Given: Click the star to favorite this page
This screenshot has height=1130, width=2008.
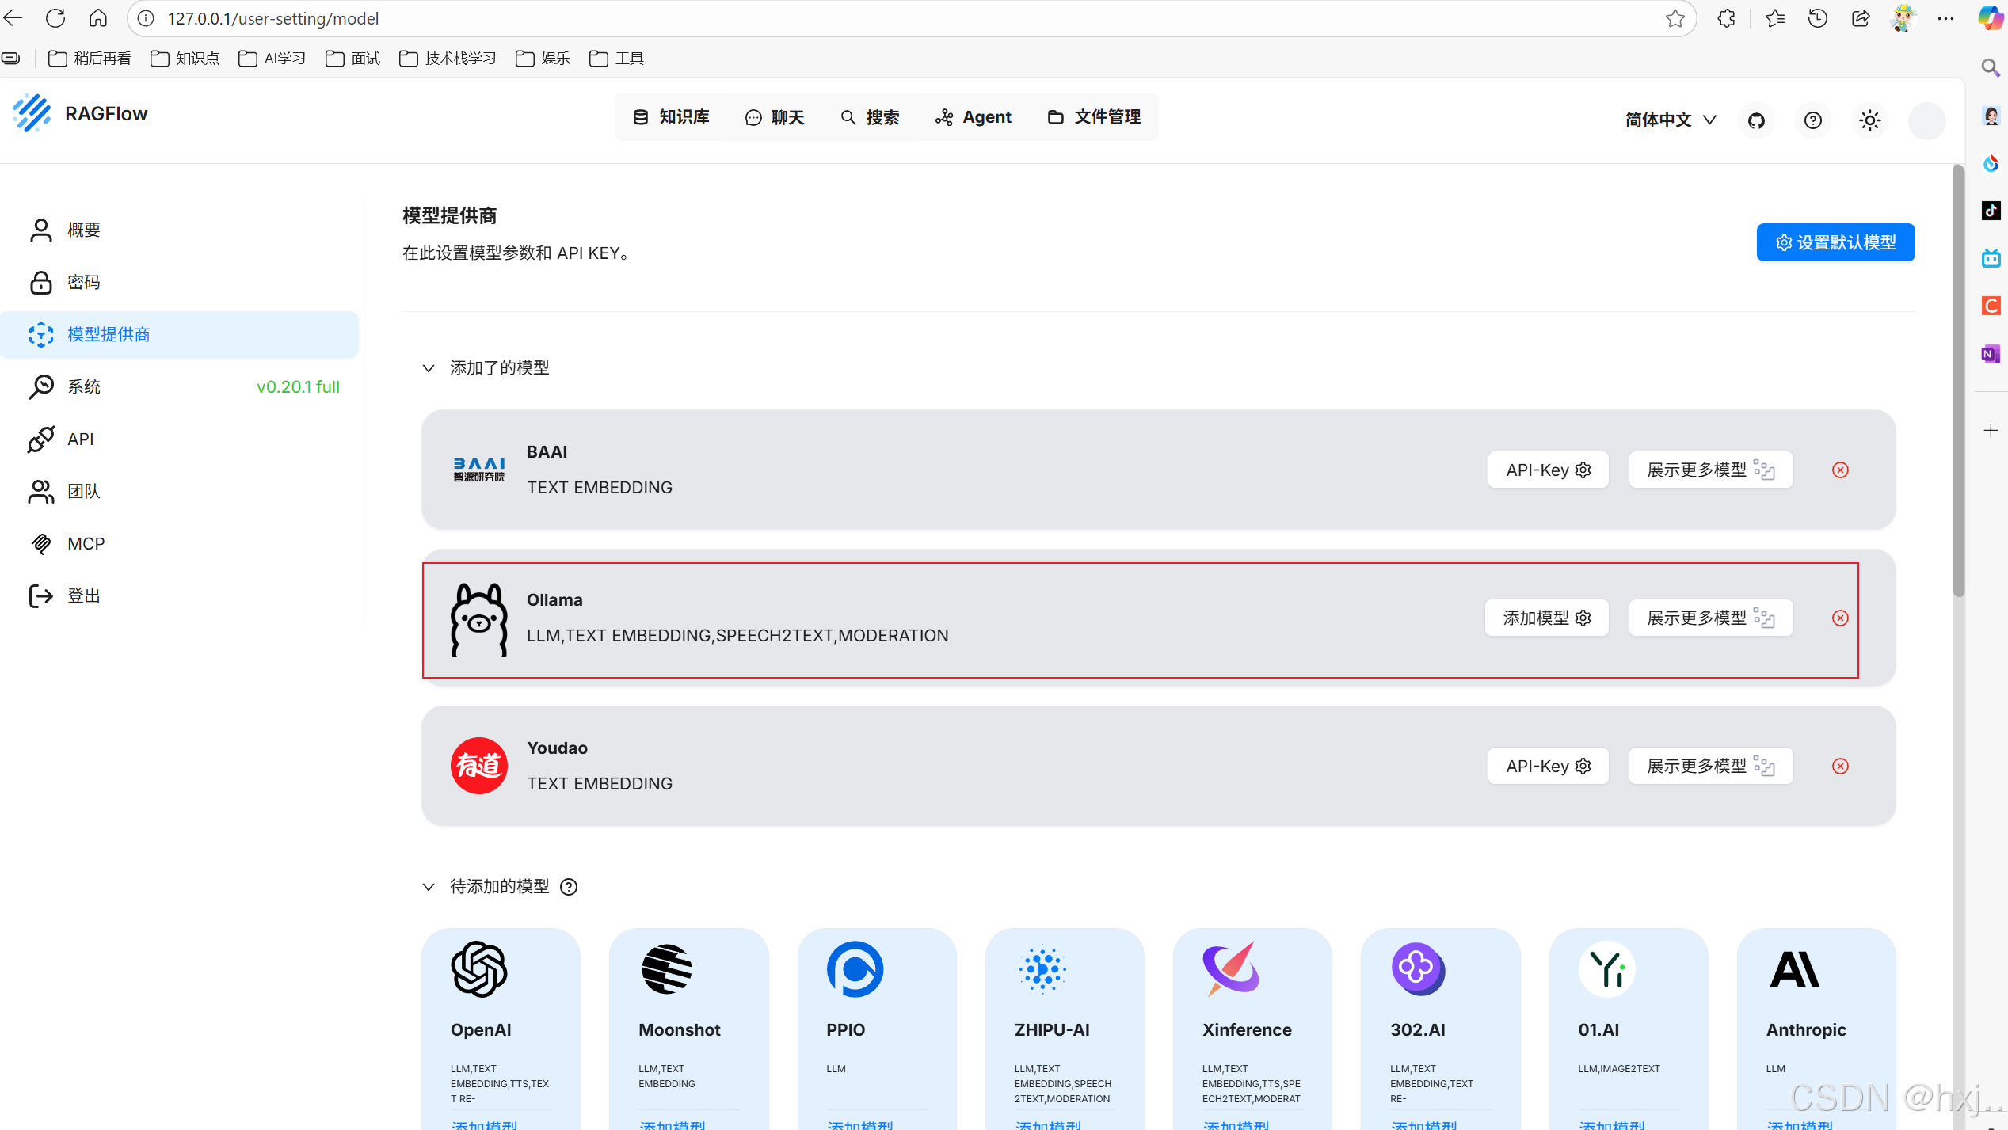Looking at the screenshot, I should (x=1675, y=18).
